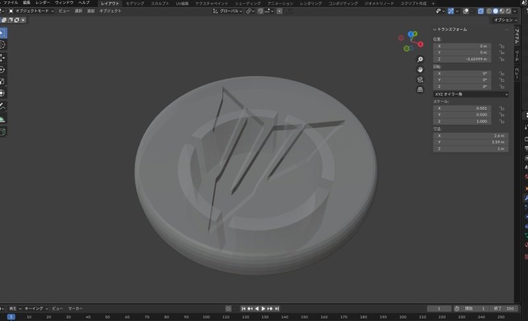
Task: Collapse the トランスフォーム panel
Action: tap(436, 29)
